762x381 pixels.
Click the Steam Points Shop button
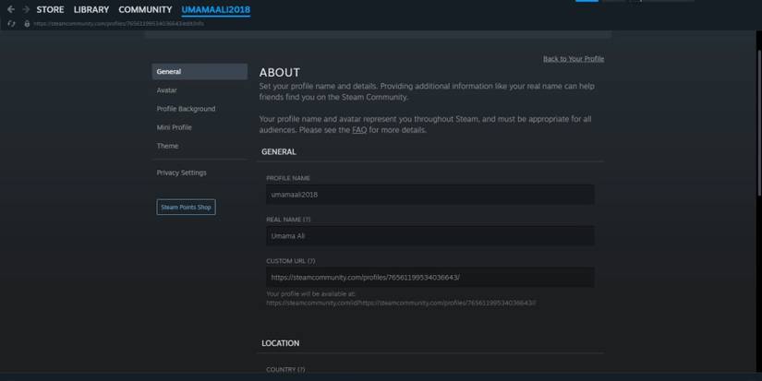tap(187, 207)
